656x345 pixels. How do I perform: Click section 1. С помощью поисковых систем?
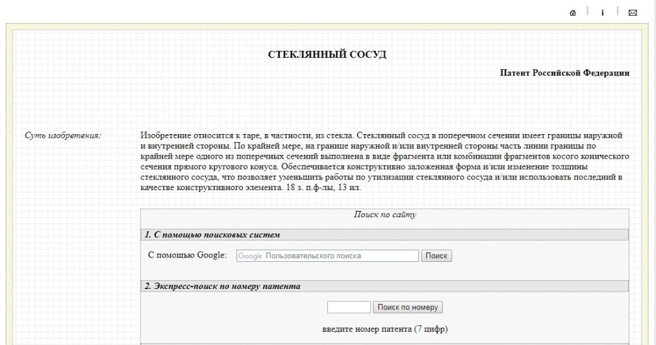pos(385,235)
